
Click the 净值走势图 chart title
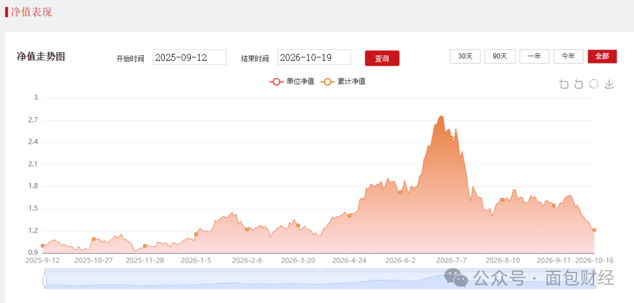41,56
